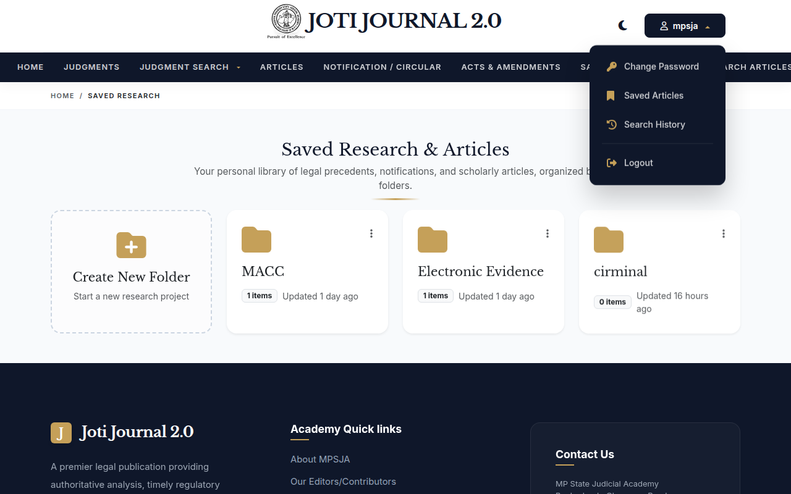Click 'Updated 16 hours ago' text
This screenshot has height=494, width=791.
point(672,303)
